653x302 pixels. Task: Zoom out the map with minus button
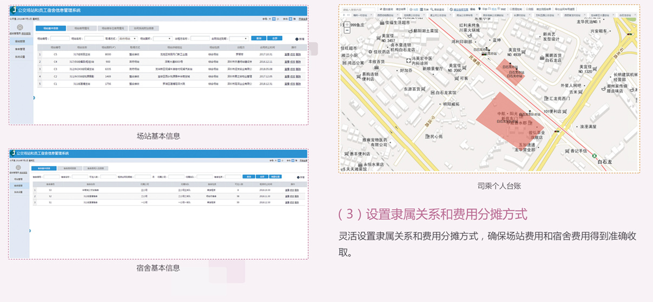347,31
